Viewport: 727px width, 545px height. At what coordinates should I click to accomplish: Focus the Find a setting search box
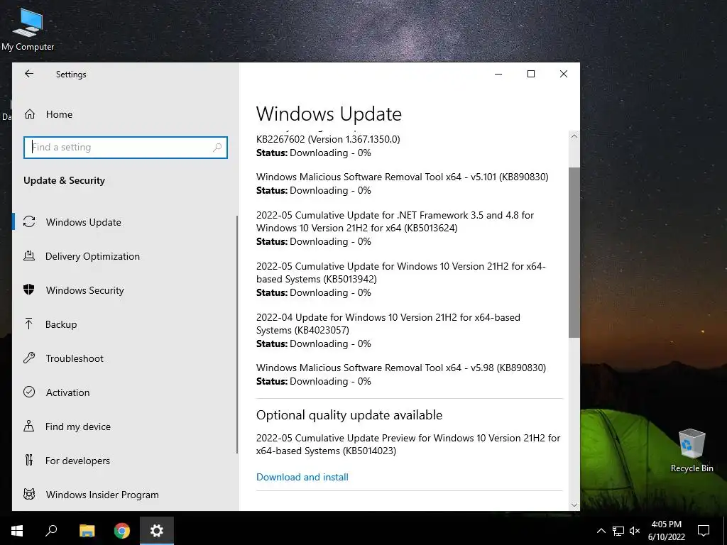click(x=125, y=148)
